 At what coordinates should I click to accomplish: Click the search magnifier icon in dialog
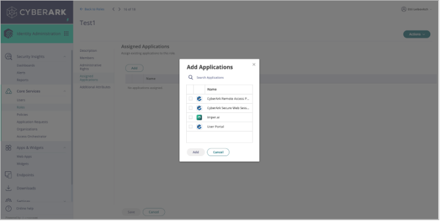[x=190, y=77]
